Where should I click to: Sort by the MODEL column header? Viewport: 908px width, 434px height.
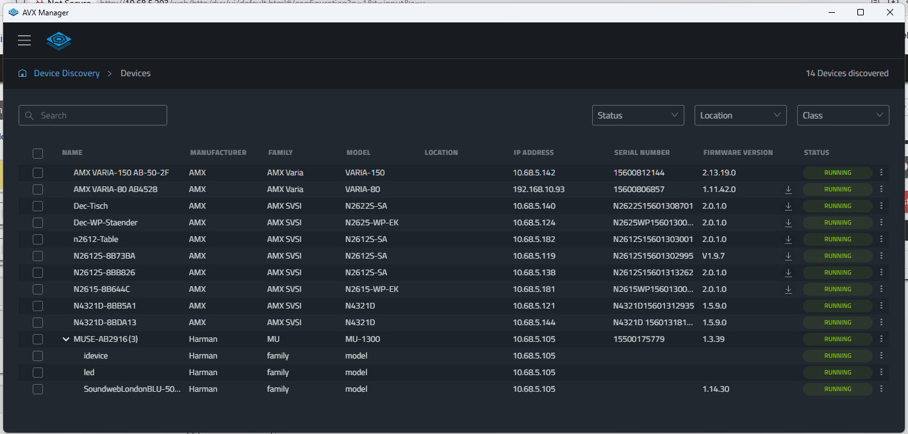click(358, 153)
